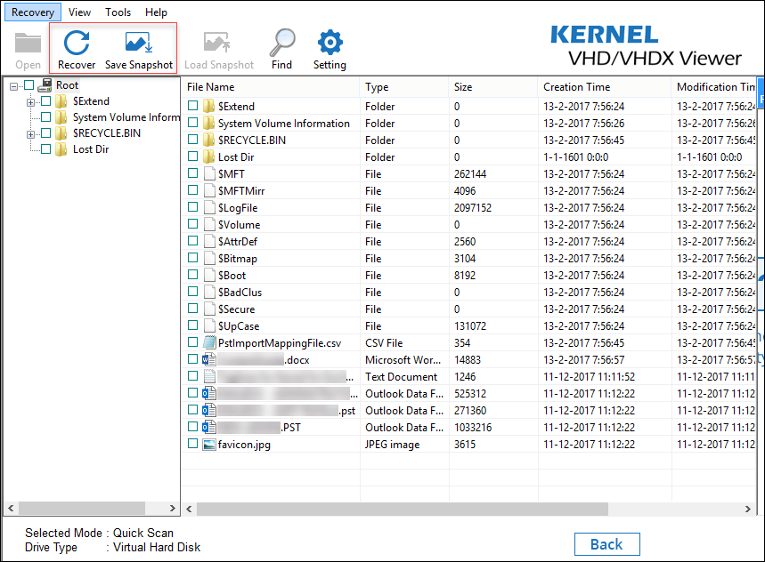Open the Find magnifier tool
Screen dimensions: 765x562
pyautogui.click(x=282, y=43)
